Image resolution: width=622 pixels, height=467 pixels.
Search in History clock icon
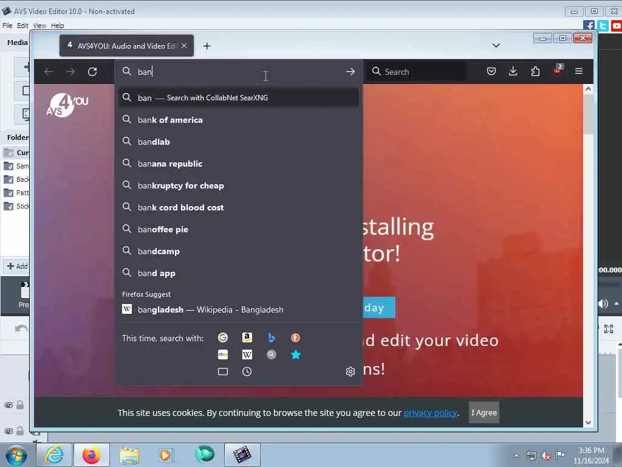(247, 372)
